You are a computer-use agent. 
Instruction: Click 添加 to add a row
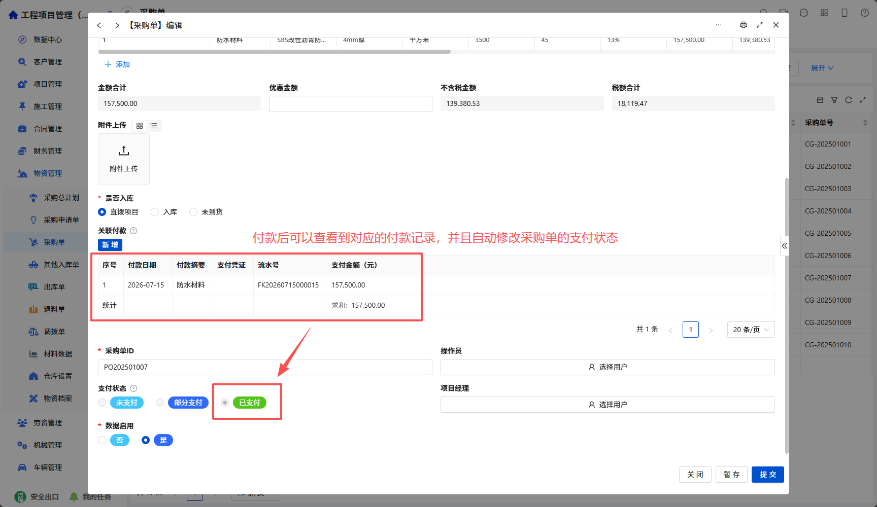117,64
